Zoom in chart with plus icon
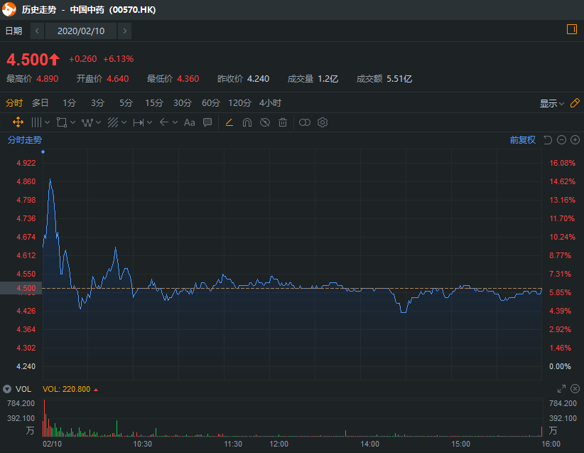This screenshot has width=584, height=453. coord(575,140)
